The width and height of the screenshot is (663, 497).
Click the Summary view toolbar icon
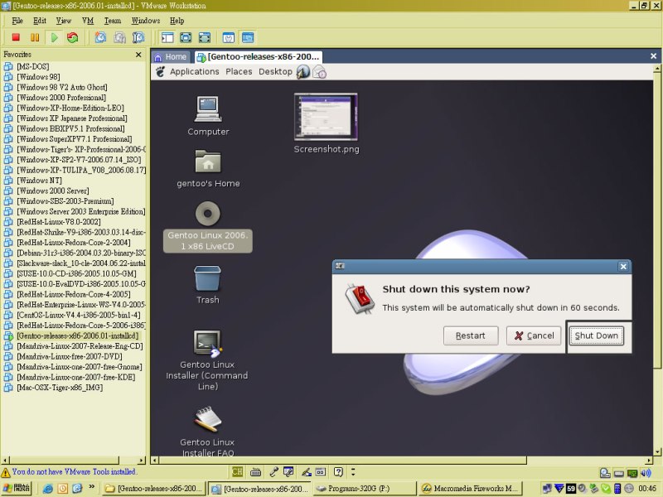[229, 37]
